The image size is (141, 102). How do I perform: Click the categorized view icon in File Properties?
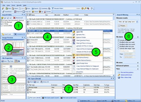(16, 61)
